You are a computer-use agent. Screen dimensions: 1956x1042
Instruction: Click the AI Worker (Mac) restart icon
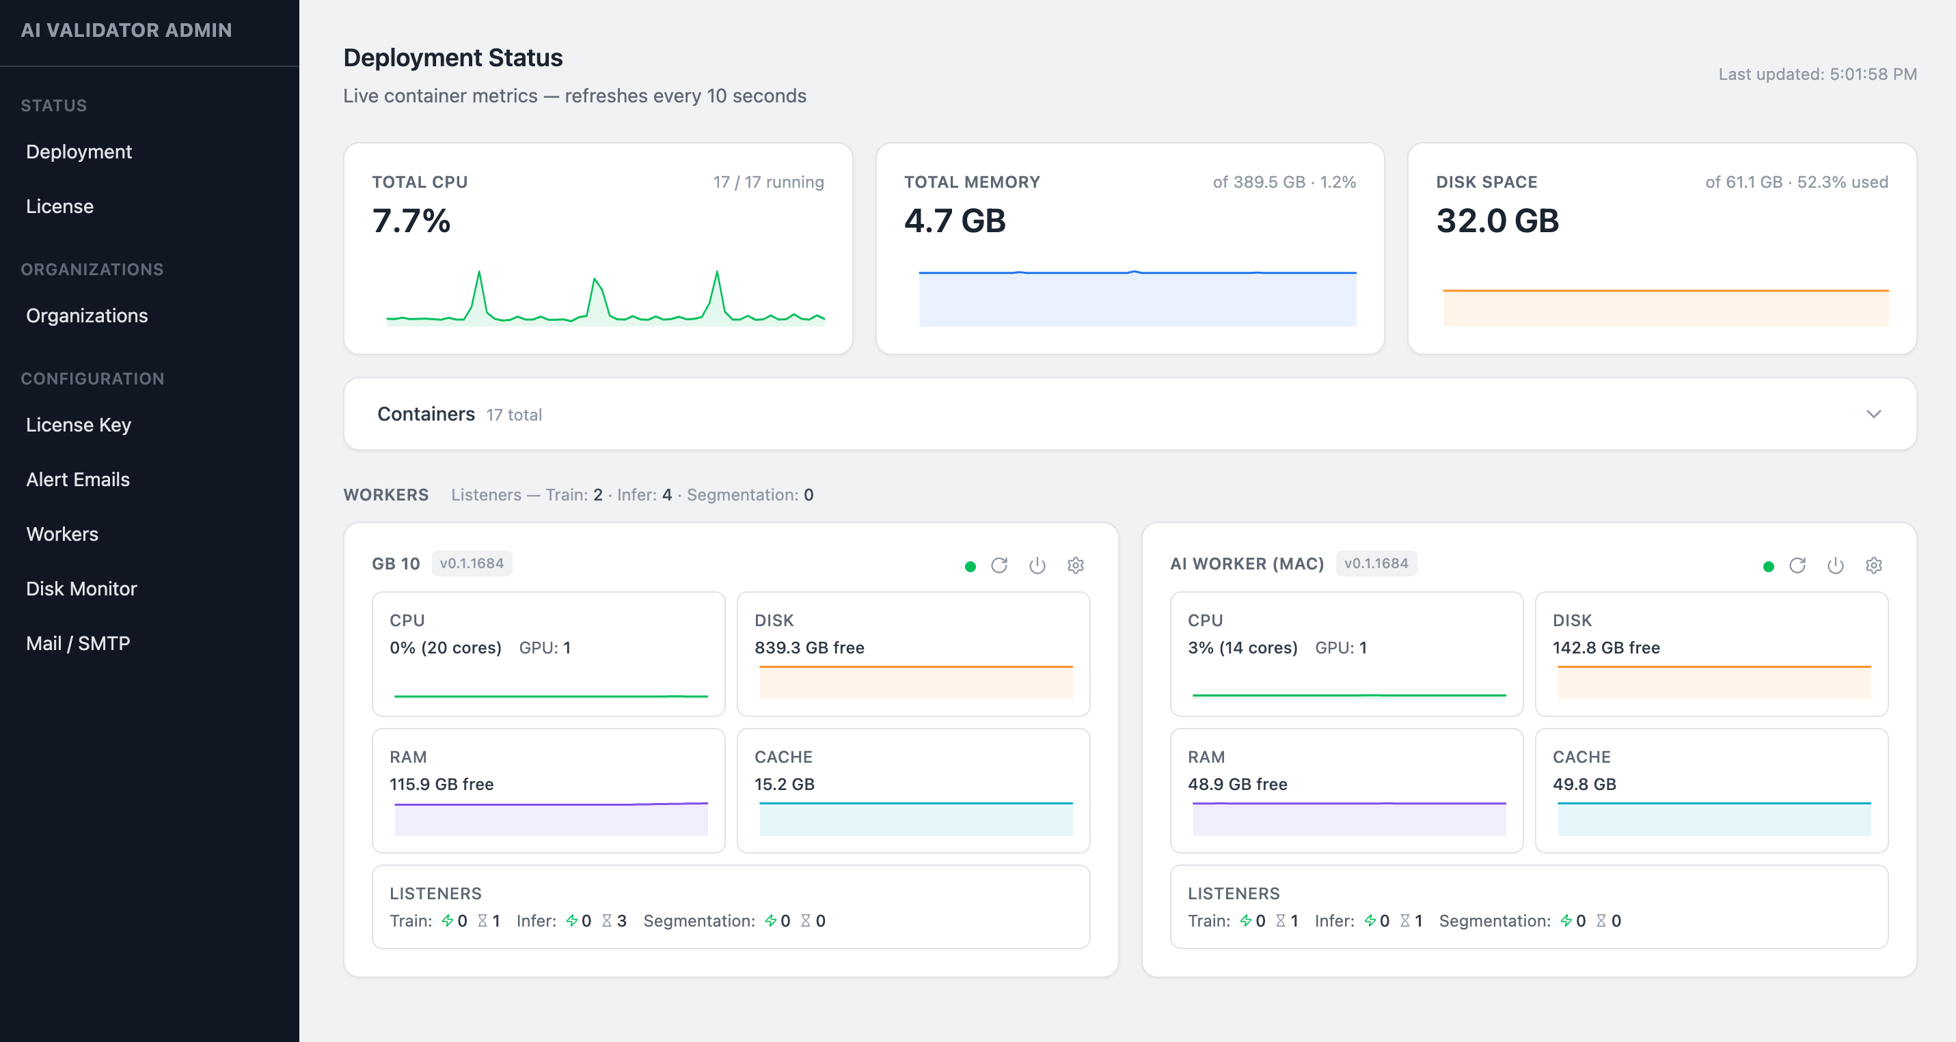(1797, 565)
